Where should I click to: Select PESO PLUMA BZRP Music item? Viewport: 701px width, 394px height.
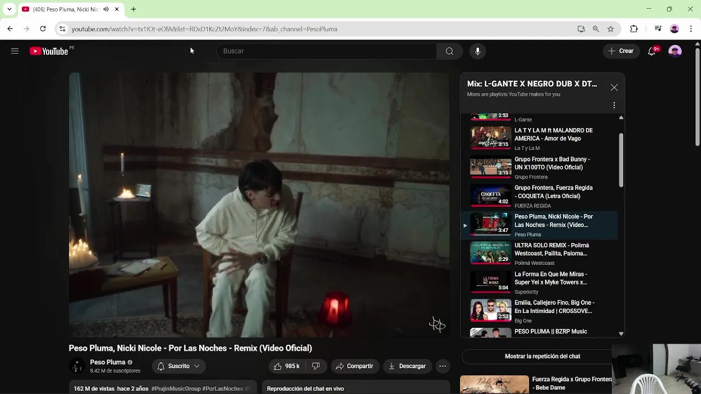point(539,332)
